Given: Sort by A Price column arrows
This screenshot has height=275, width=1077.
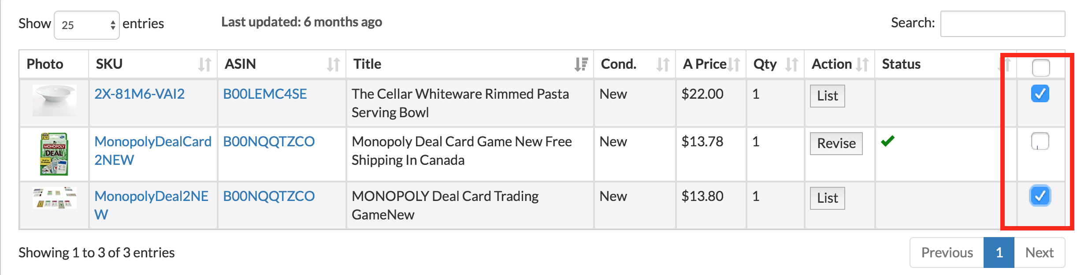Looking at the screenshot, I should pos(734,65).
